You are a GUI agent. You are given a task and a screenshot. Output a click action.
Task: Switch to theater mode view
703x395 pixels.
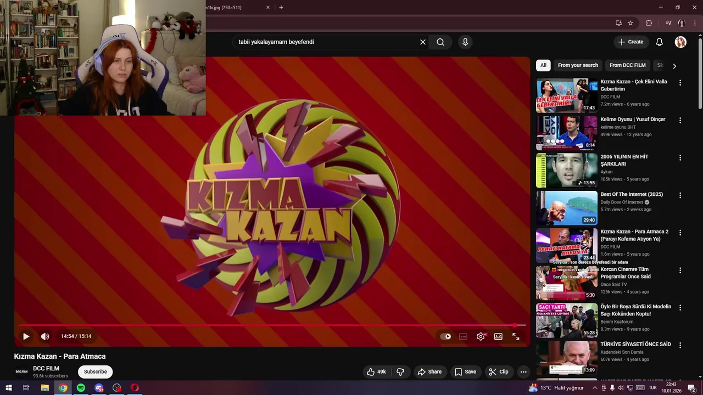pos(498,336)
